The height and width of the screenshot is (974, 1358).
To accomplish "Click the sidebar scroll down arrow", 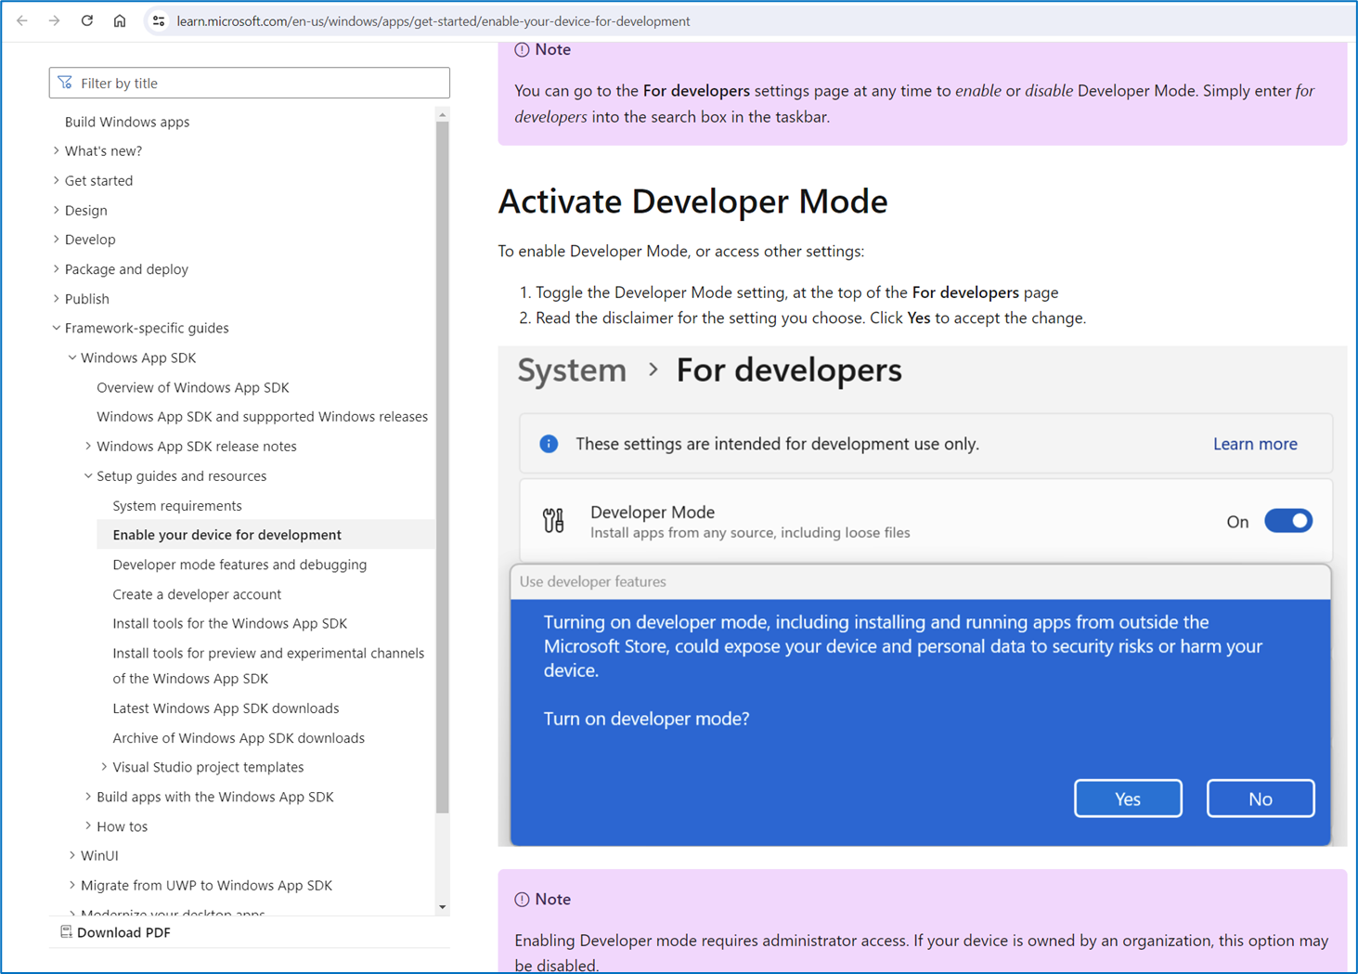I will coord(442,907).
